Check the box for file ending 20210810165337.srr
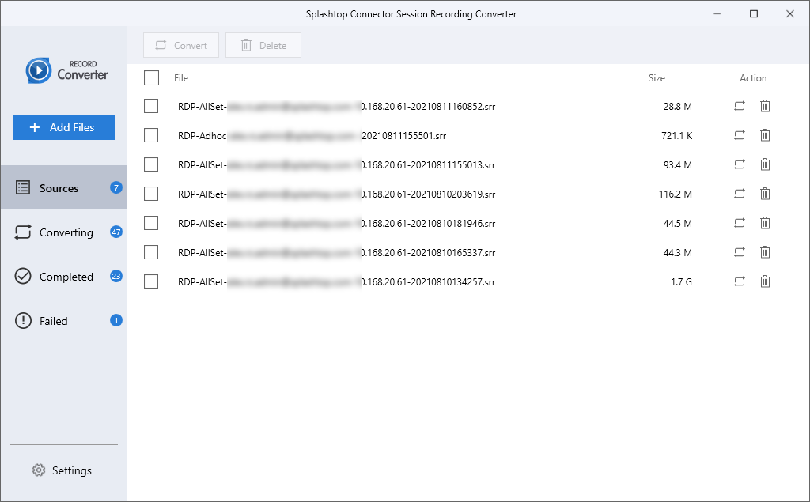 (x=151, y=252)
